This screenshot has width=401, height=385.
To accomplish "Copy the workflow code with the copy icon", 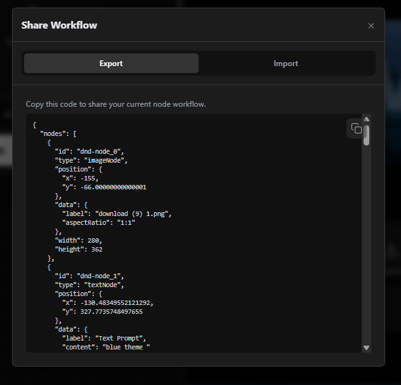I will pos(356,128).
